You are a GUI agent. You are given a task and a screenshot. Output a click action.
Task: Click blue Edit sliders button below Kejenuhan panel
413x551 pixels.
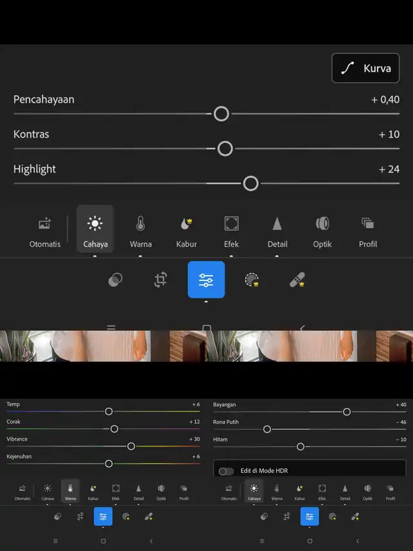tap(103, 517)
